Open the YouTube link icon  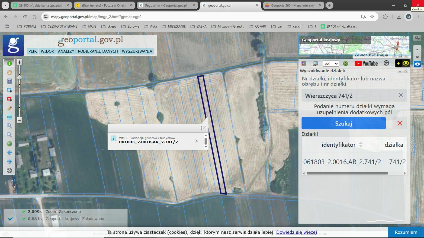[366, 64]
